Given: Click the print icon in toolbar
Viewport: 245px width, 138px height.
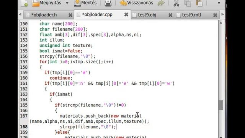Looking at the screenshot, I should pos(108,3).
